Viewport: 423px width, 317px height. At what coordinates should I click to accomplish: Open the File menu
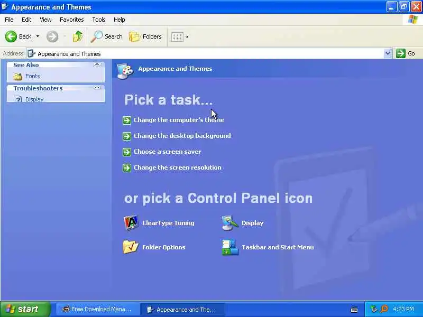pos(9,20)
